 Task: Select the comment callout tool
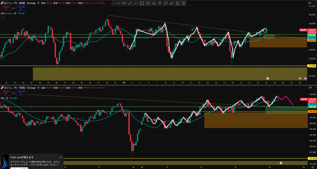pyautogui.click(x=166, y=3)
